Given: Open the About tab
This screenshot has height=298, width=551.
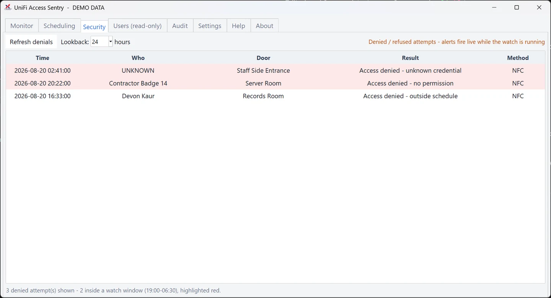Looking at the screenshot, I should [x=264, y=26].
